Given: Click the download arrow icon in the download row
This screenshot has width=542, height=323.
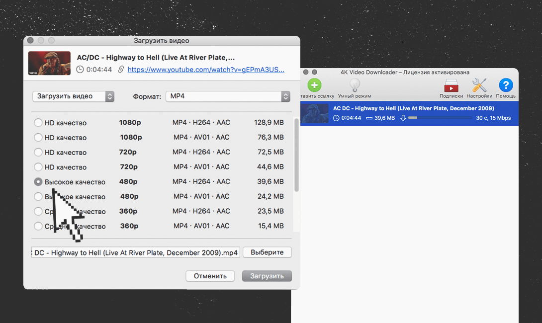Looking at the screenshot, I should [x=403, y=118].
